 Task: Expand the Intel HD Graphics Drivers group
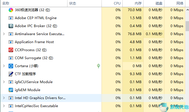4,98
